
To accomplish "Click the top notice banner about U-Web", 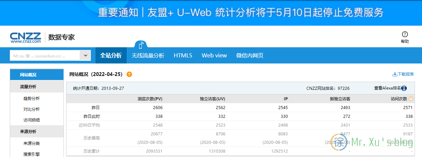I will coord(211,13).
